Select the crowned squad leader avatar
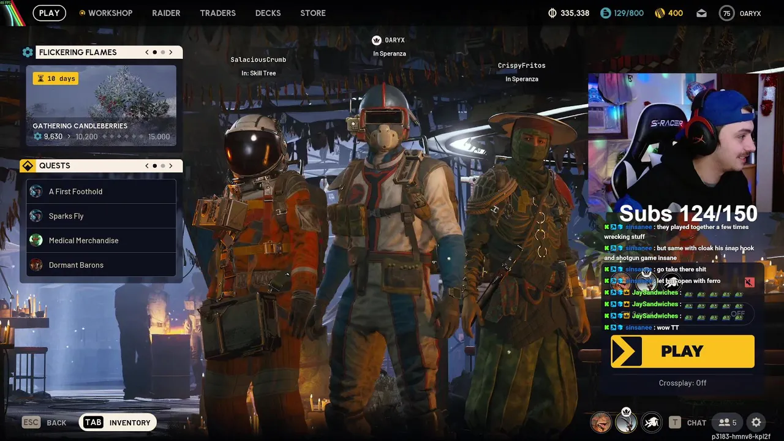 [x=626, y=421]
